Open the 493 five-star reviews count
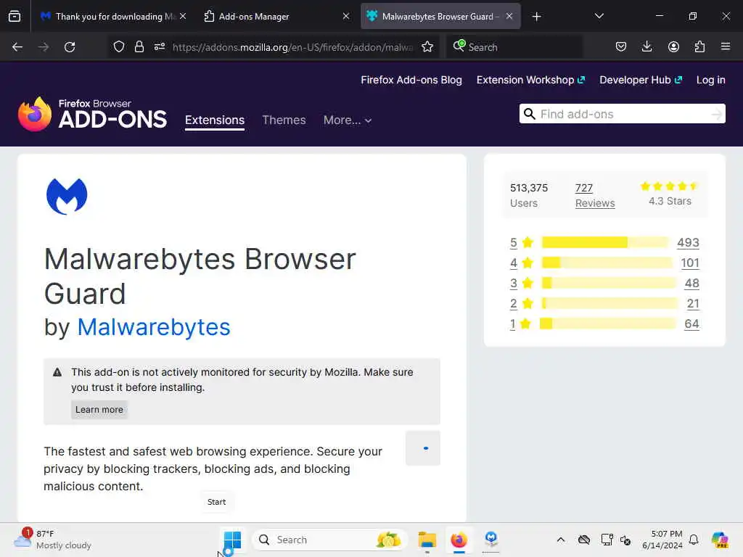This screenshot has width=743, height=557. [x=688, y=242]
